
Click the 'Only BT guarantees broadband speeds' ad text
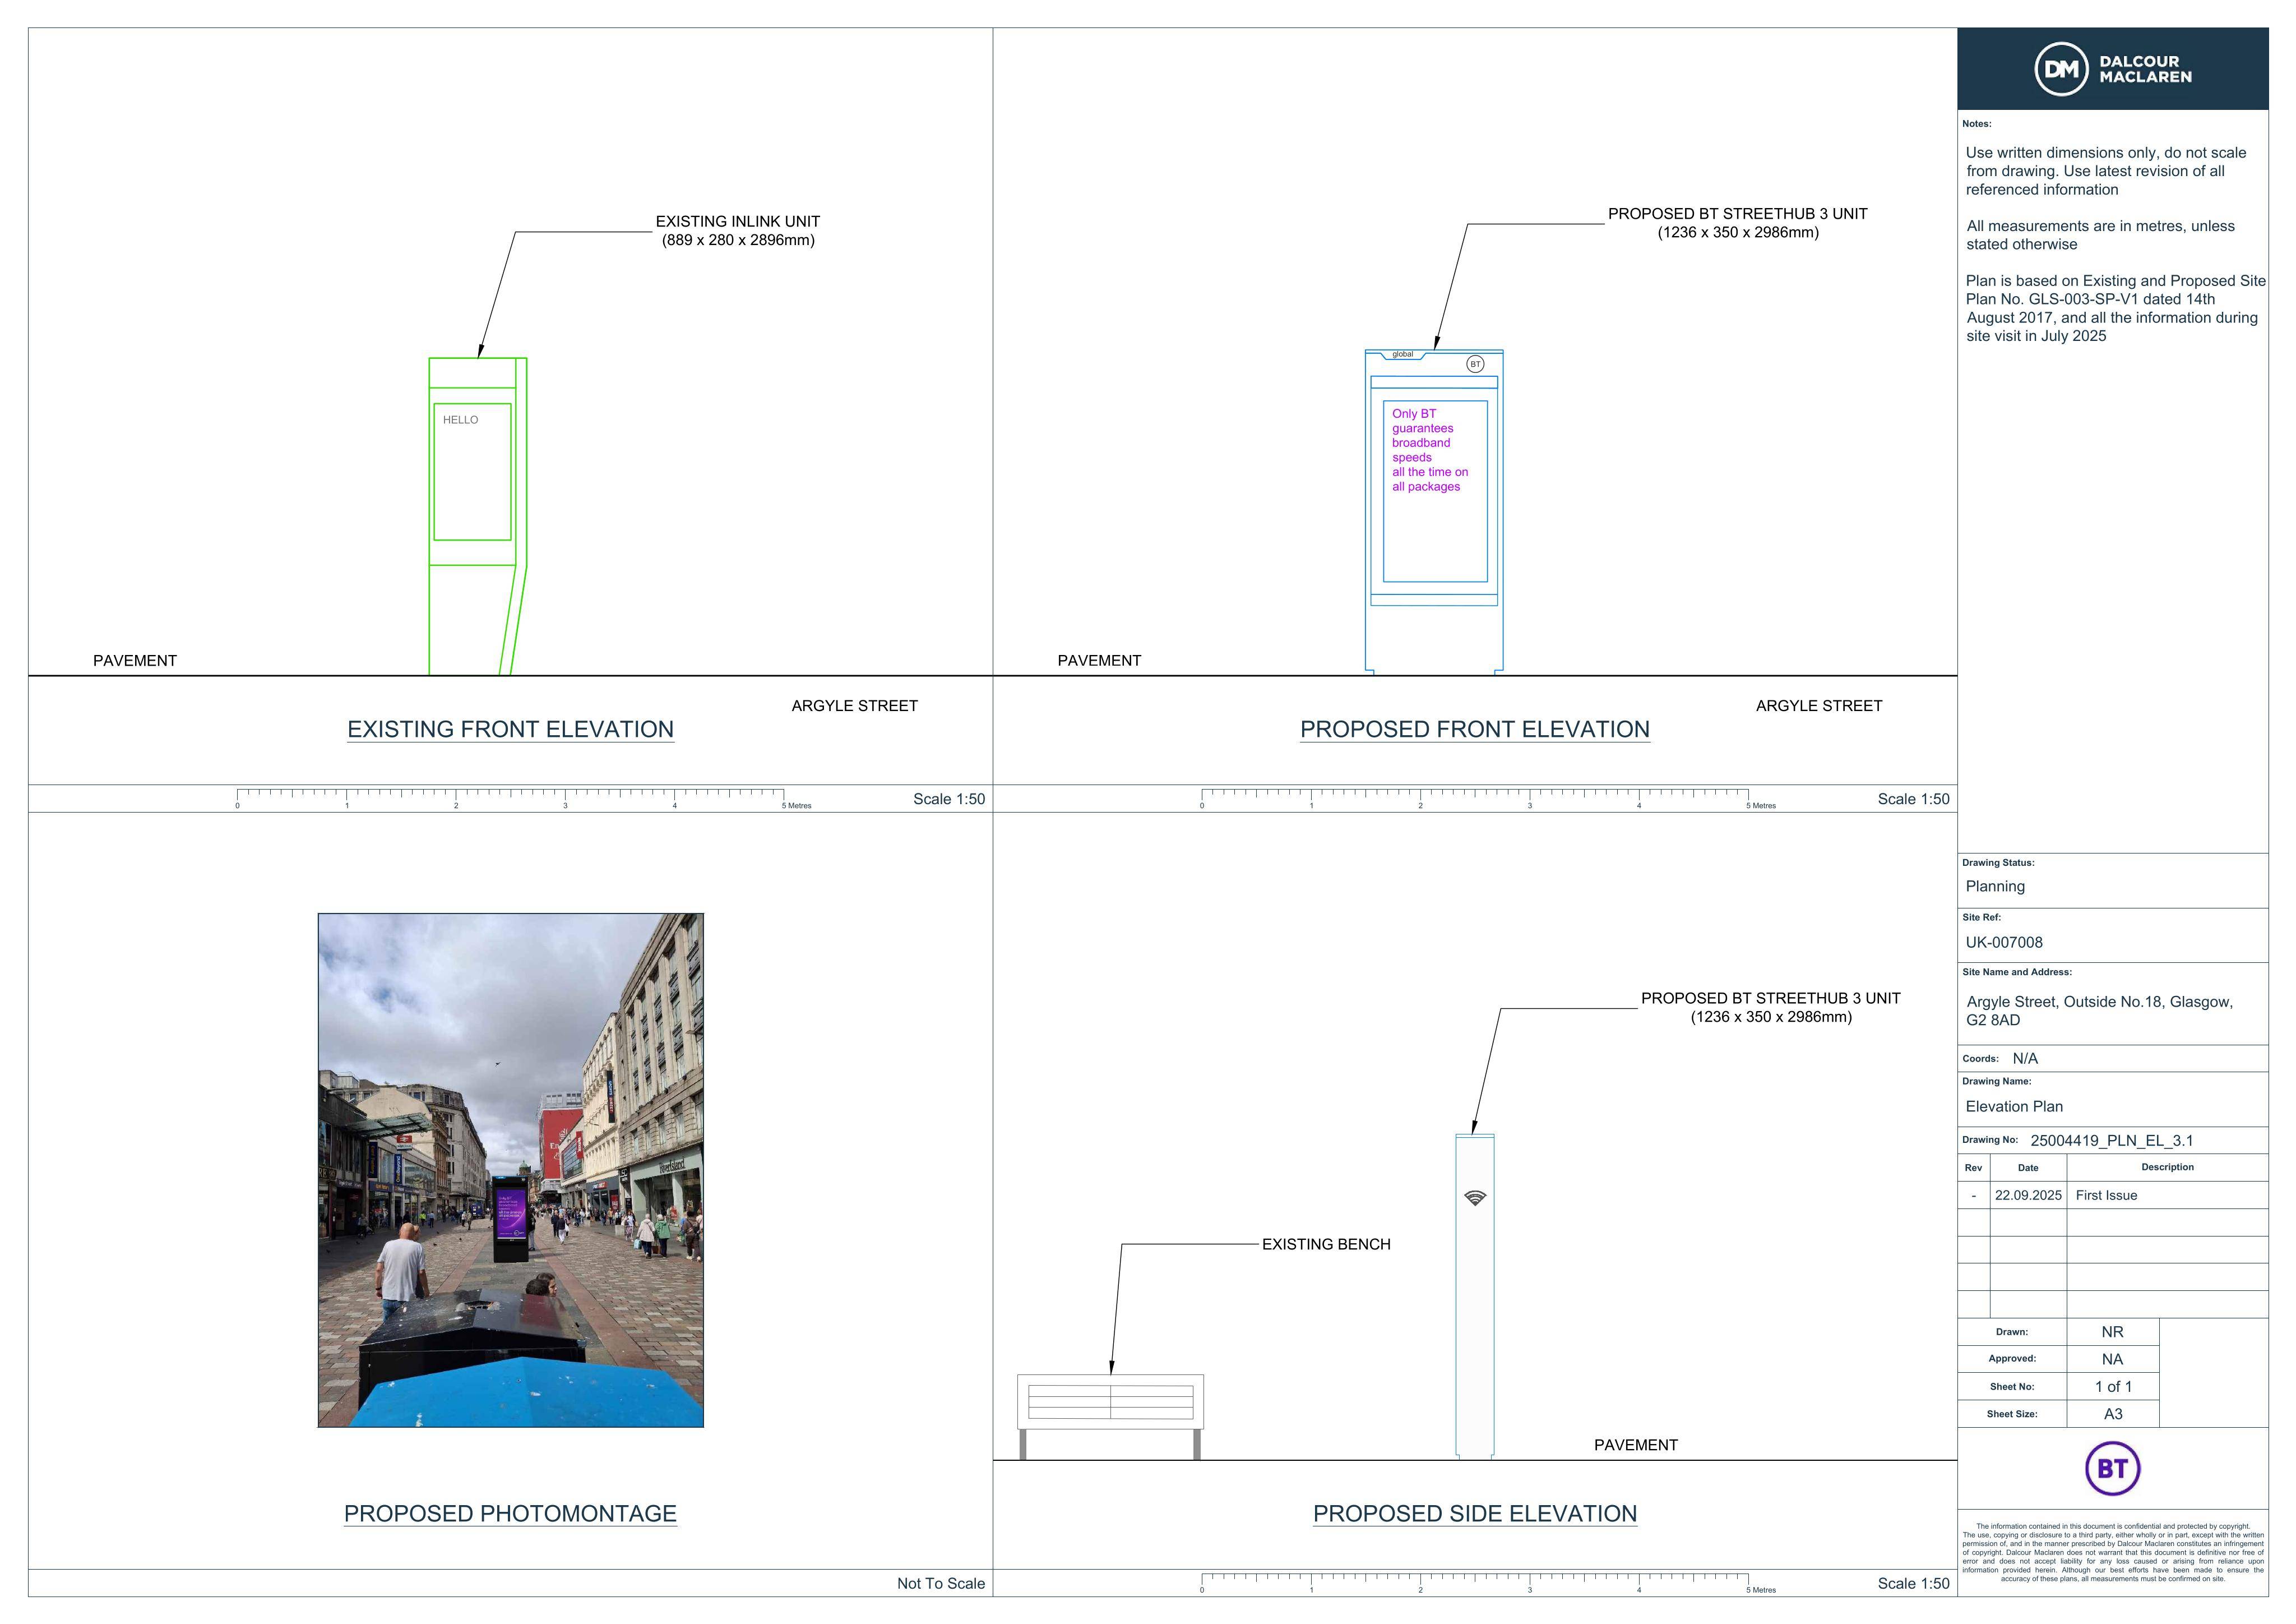(x=1430, y=449)
